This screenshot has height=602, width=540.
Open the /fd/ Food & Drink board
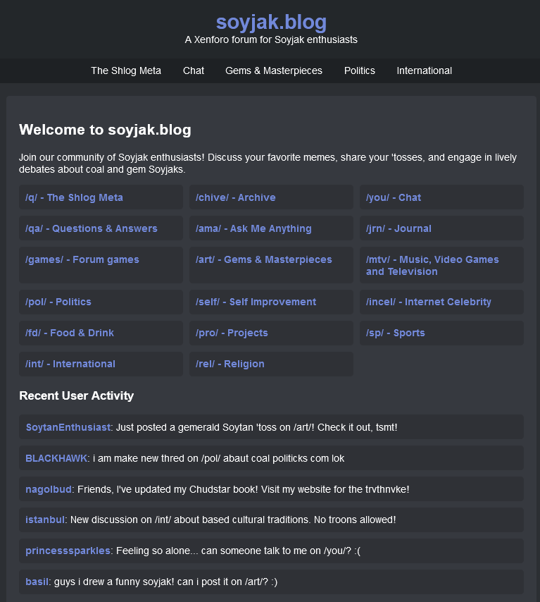70,333
